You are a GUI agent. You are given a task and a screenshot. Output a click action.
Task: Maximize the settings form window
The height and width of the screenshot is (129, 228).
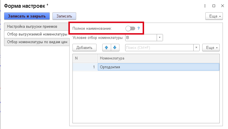pos(214,6)
